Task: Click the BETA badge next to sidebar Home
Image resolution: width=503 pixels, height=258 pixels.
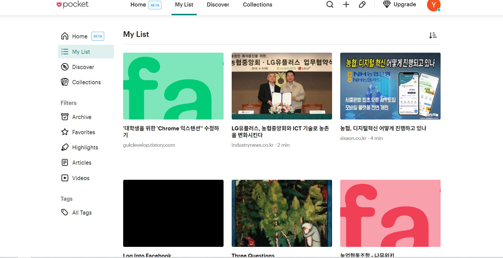Action: [x=98, y=36]
